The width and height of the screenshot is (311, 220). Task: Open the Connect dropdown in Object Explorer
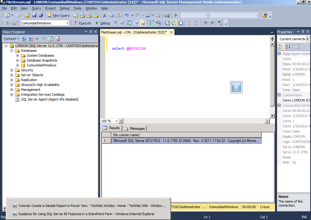click(11, 39)
